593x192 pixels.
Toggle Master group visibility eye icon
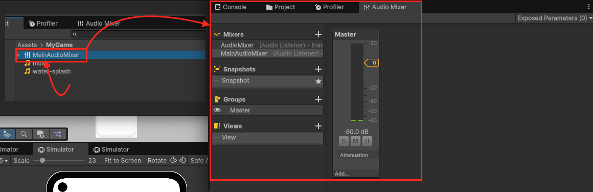(217, 110)
